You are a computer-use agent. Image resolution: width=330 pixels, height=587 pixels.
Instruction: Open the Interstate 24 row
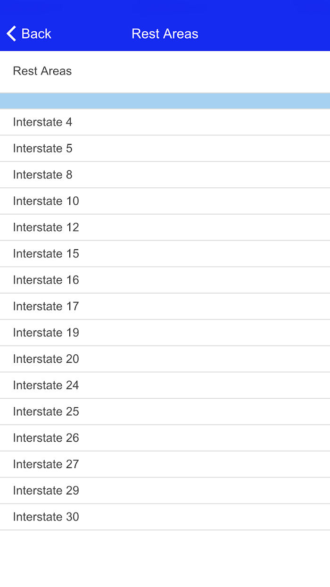[165, 386]
